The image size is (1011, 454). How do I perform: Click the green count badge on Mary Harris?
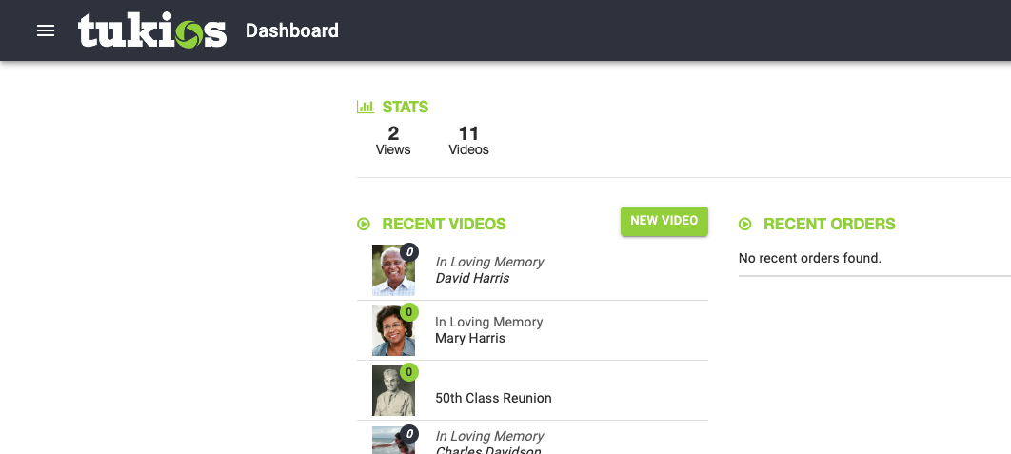point(409,312)
